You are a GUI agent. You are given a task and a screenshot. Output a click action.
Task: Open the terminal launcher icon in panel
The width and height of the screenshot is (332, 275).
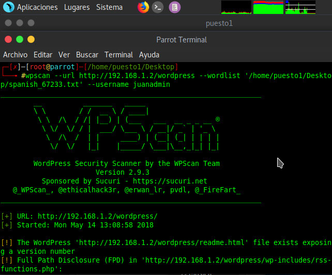[x=159, y=7]
